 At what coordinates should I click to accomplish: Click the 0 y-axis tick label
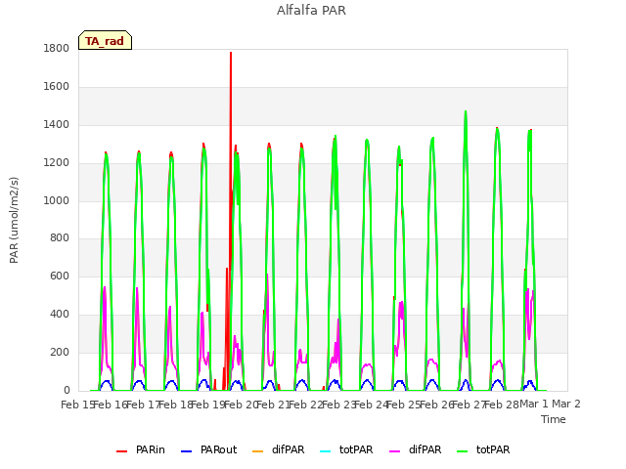point(67,391)
